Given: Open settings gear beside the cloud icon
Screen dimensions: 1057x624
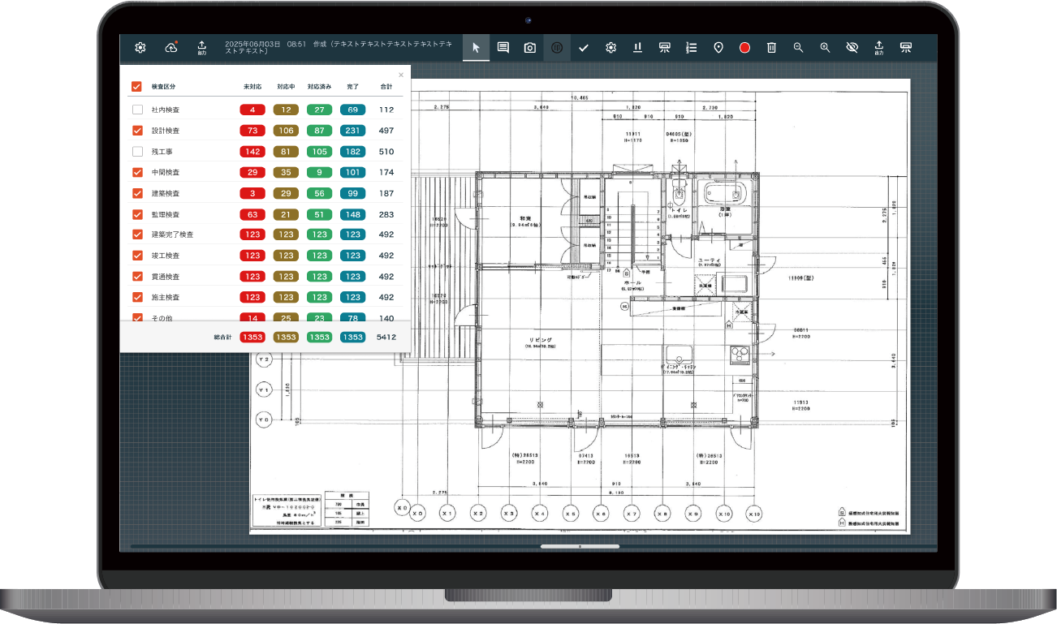Looking at the screenshot, I should pos(140,48).
